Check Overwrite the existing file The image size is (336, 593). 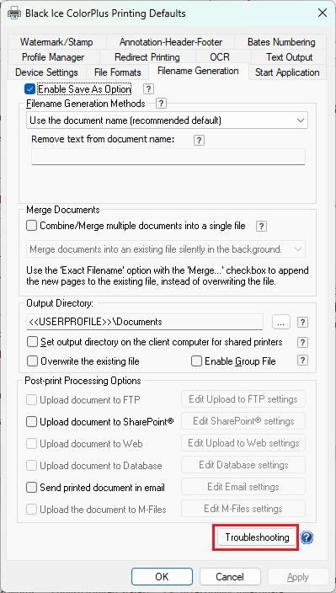(x=33, y=361)
